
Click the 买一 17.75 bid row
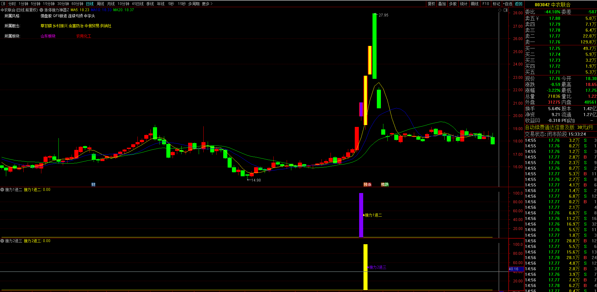click(x=561, y=48)
